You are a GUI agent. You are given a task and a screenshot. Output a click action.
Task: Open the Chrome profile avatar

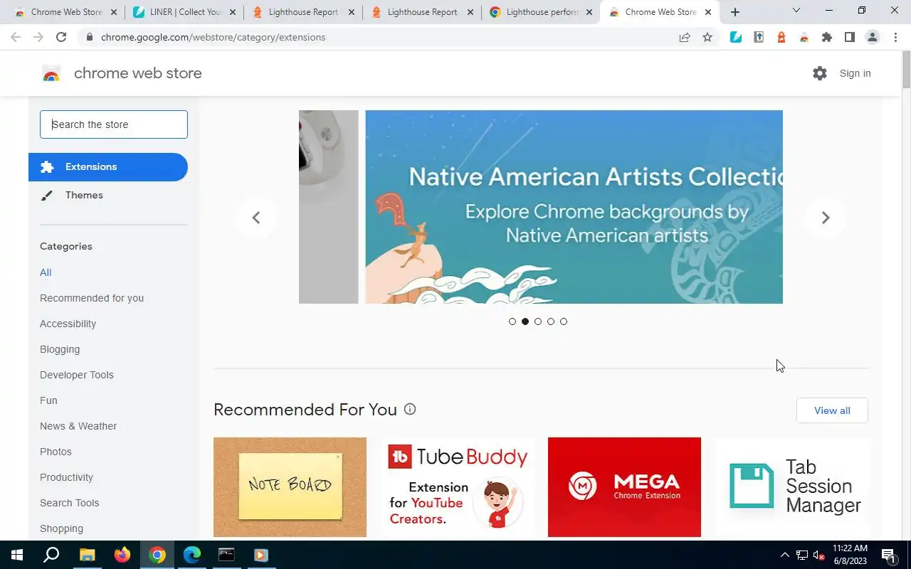873,37
